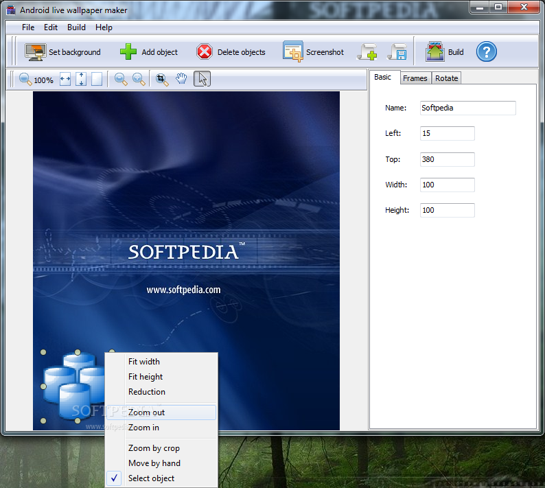The image size is (545, 488).
Task: Click the Set background toolbar icon
Action: (35, 52)
